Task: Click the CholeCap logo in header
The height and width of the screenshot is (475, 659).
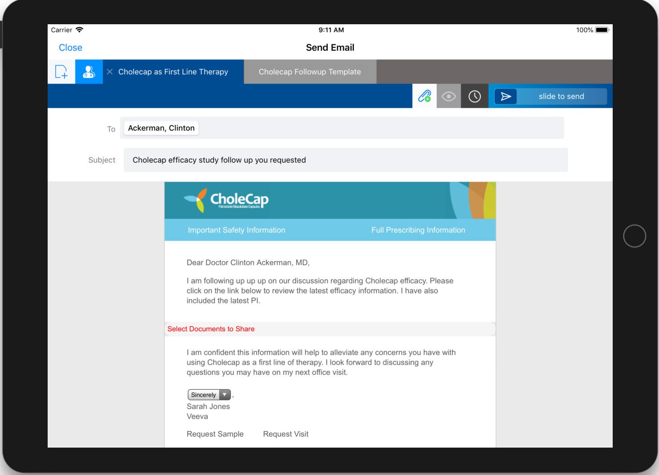Action: click(x=227, y=200)
